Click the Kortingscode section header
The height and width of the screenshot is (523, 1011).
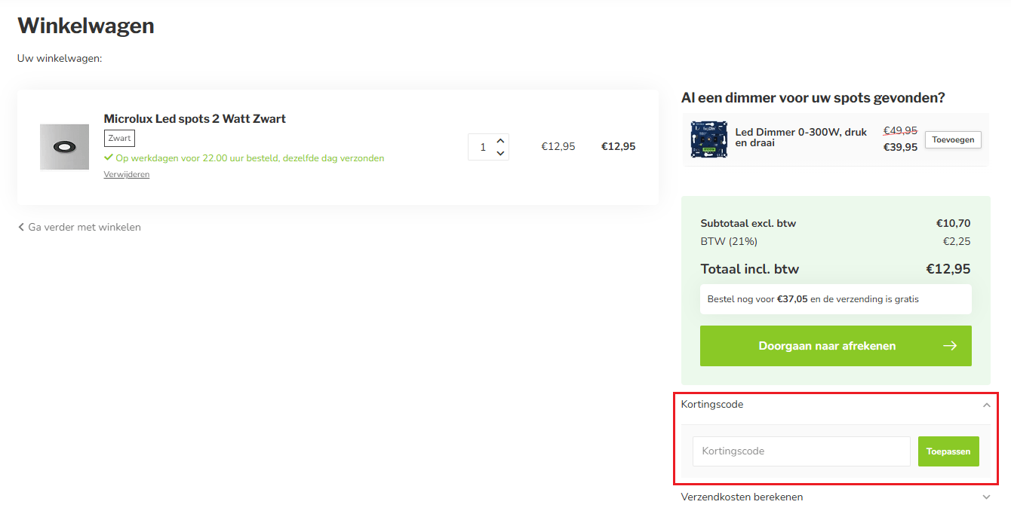tap(712, 405)
